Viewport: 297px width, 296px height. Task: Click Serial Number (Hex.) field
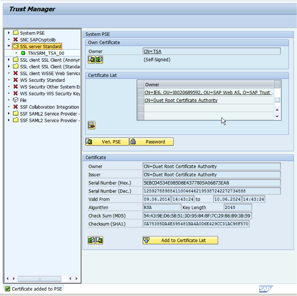[211, 183]
